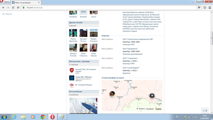The image size is (213, 120).
Task: Open ООО "Строительное предприятие СВС" workplace
Action: (138, 39)
